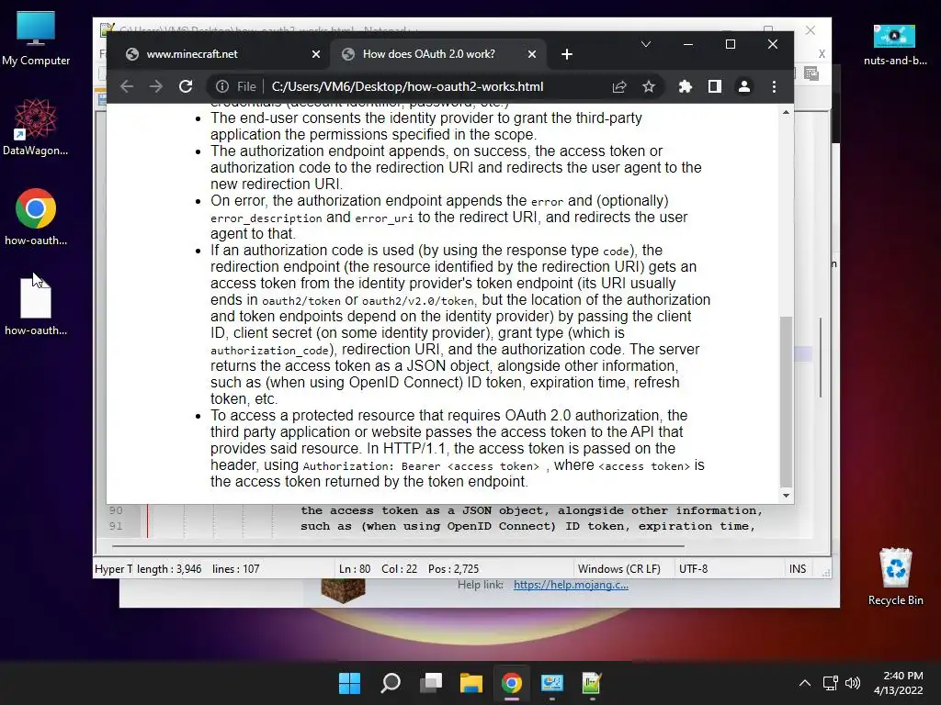Open Chrome extensions puzzle icon
This screenshot has width=941, height=705.
pos(686,86)
